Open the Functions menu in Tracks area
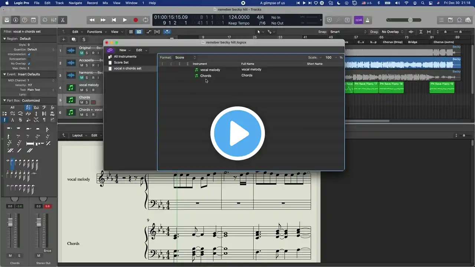The image size is (475, 267). click(x=96, y=32)
